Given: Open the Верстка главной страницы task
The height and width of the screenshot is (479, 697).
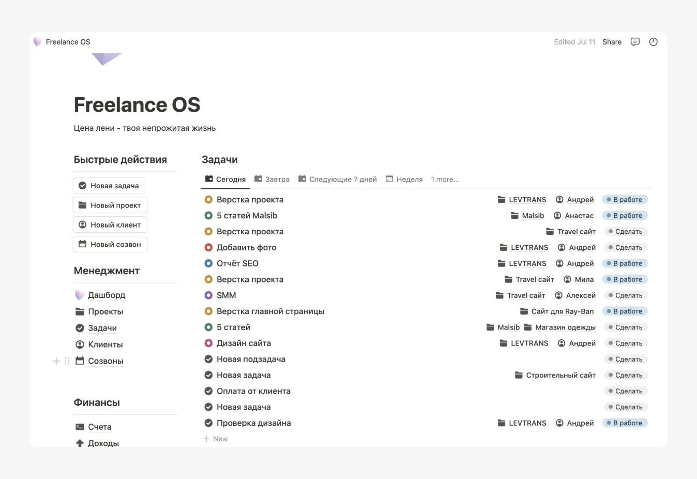Looking at the screenshot, I should point(270,311).
